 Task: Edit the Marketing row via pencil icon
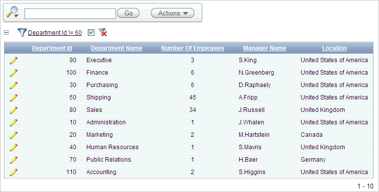14,135
